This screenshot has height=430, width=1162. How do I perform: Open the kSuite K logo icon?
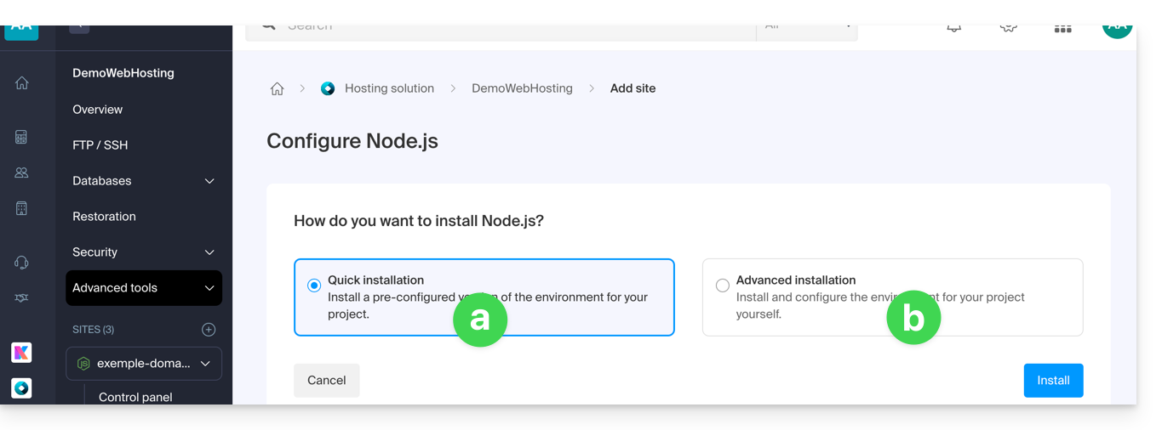click(22, 352)
